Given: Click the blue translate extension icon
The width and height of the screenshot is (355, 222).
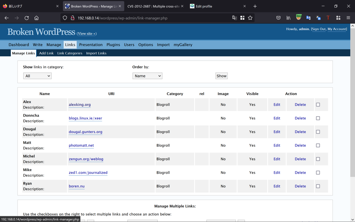Looking at the screenshot, I should 318,18.
